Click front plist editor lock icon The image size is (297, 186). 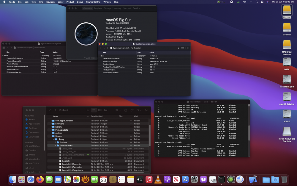coord(178,48)
